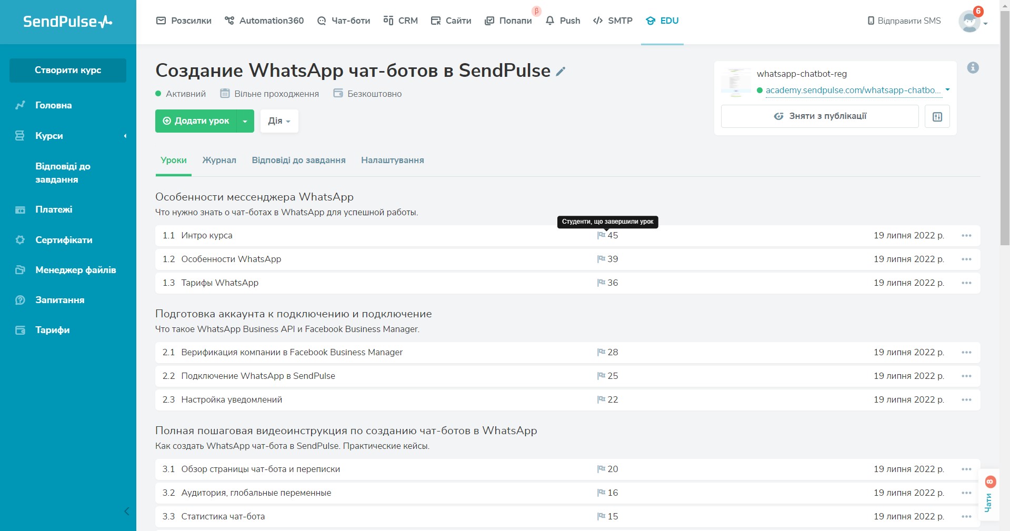This screenshot has width=1010, height=531.
Task: Open more options for lesson 2.3
Action: 966,400
